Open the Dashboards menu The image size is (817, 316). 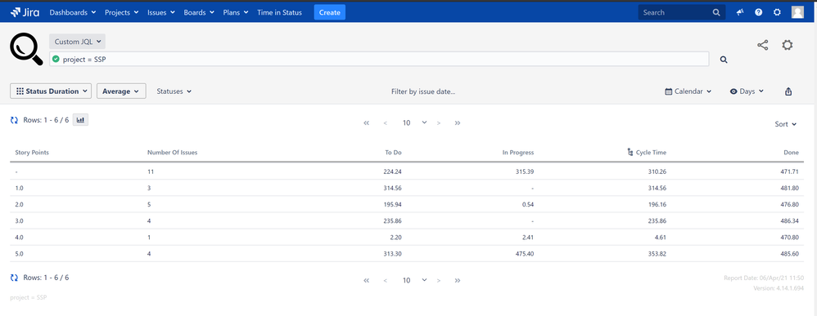point(72,12)
